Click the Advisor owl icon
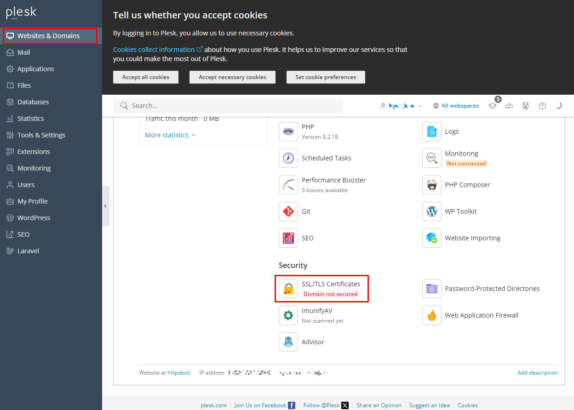Image resolution: width=574 pixels, height=410 pixels. pyautogui.click(x=288, y=342)
